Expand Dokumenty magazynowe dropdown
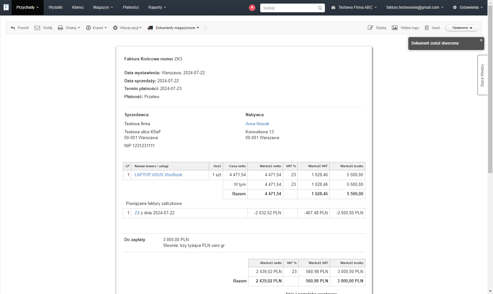493x294 pixels. (x=173, y=28)
